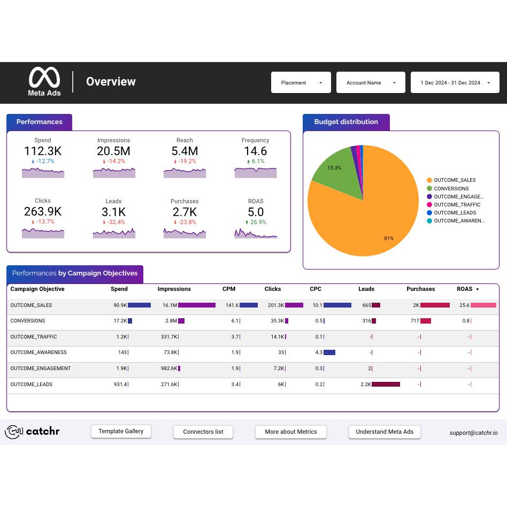
Task: Click the blue OUTCOME_LEADS legend dot
Action: tap(429, 213)
